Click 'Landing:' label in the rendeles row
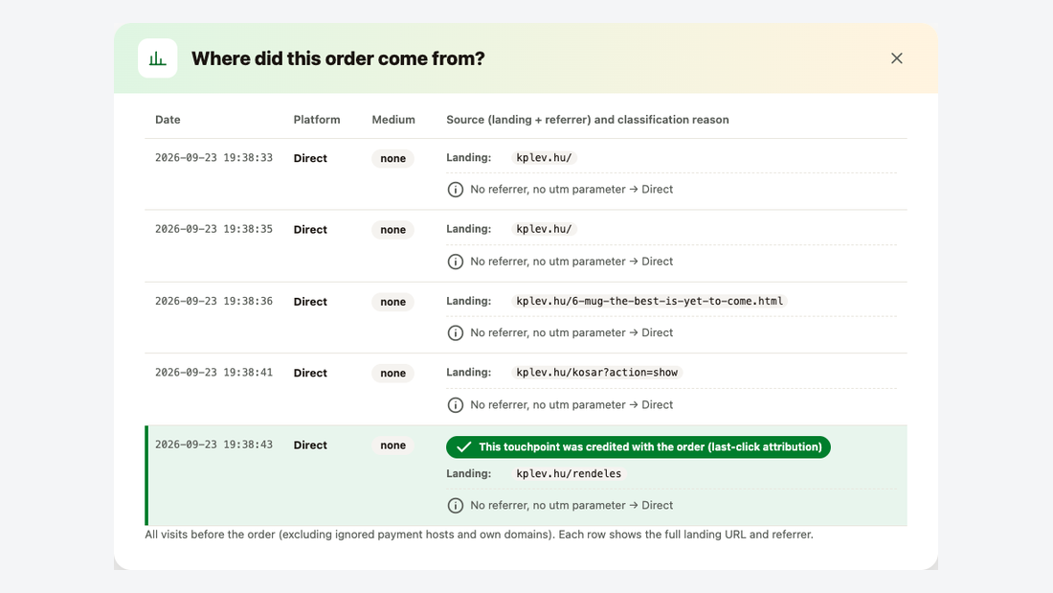The image size is (1053, 593). click(469, 474)
